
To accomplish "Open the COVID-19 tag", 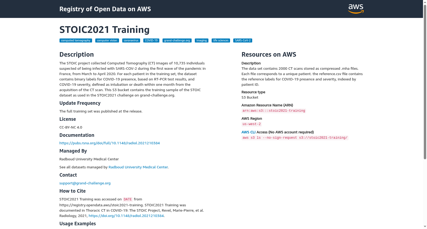I will (151, 41).
